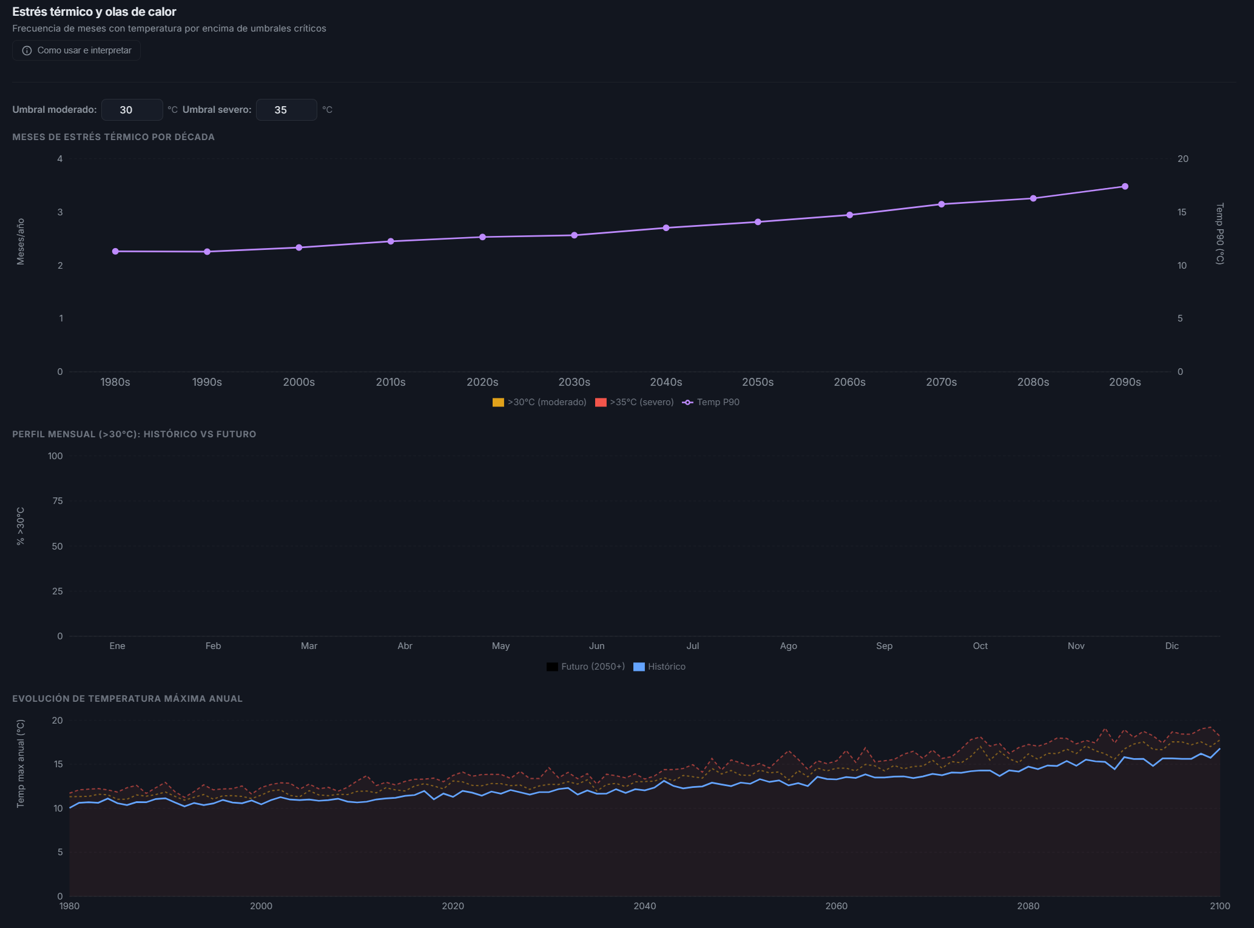
Task: Click the 2070s Temp P90 data point
Action: coord(942,204)
